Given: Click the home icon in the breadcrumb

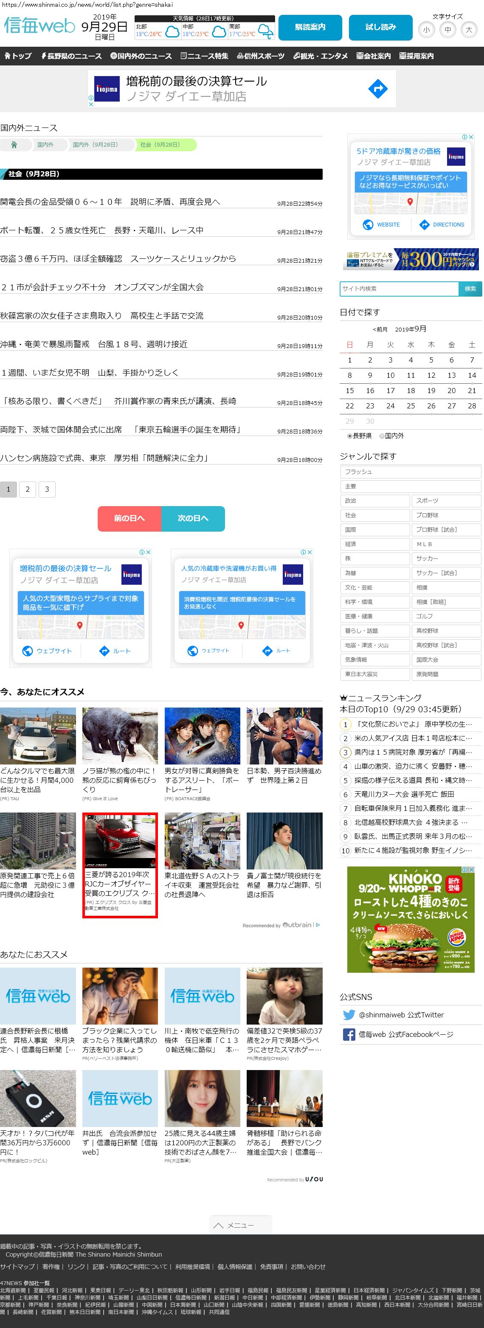Looking at the screenshot, I should [14, 145].
